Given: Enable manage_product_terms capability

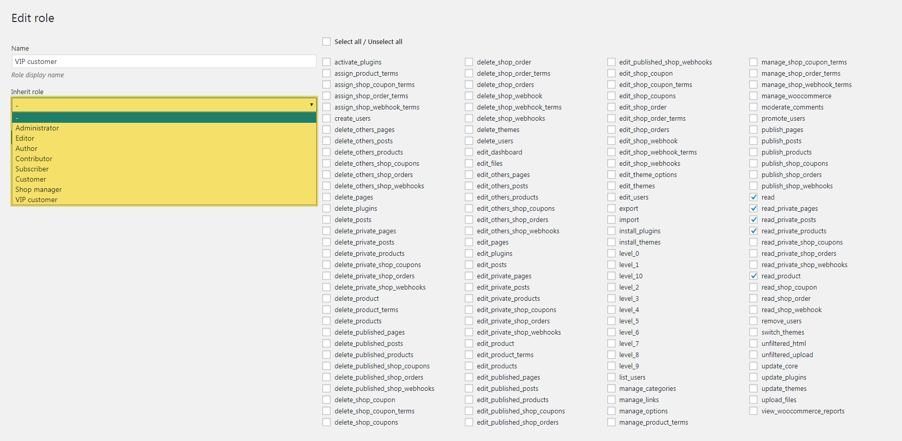Looking at the screenshot, I should click(611, 422).
